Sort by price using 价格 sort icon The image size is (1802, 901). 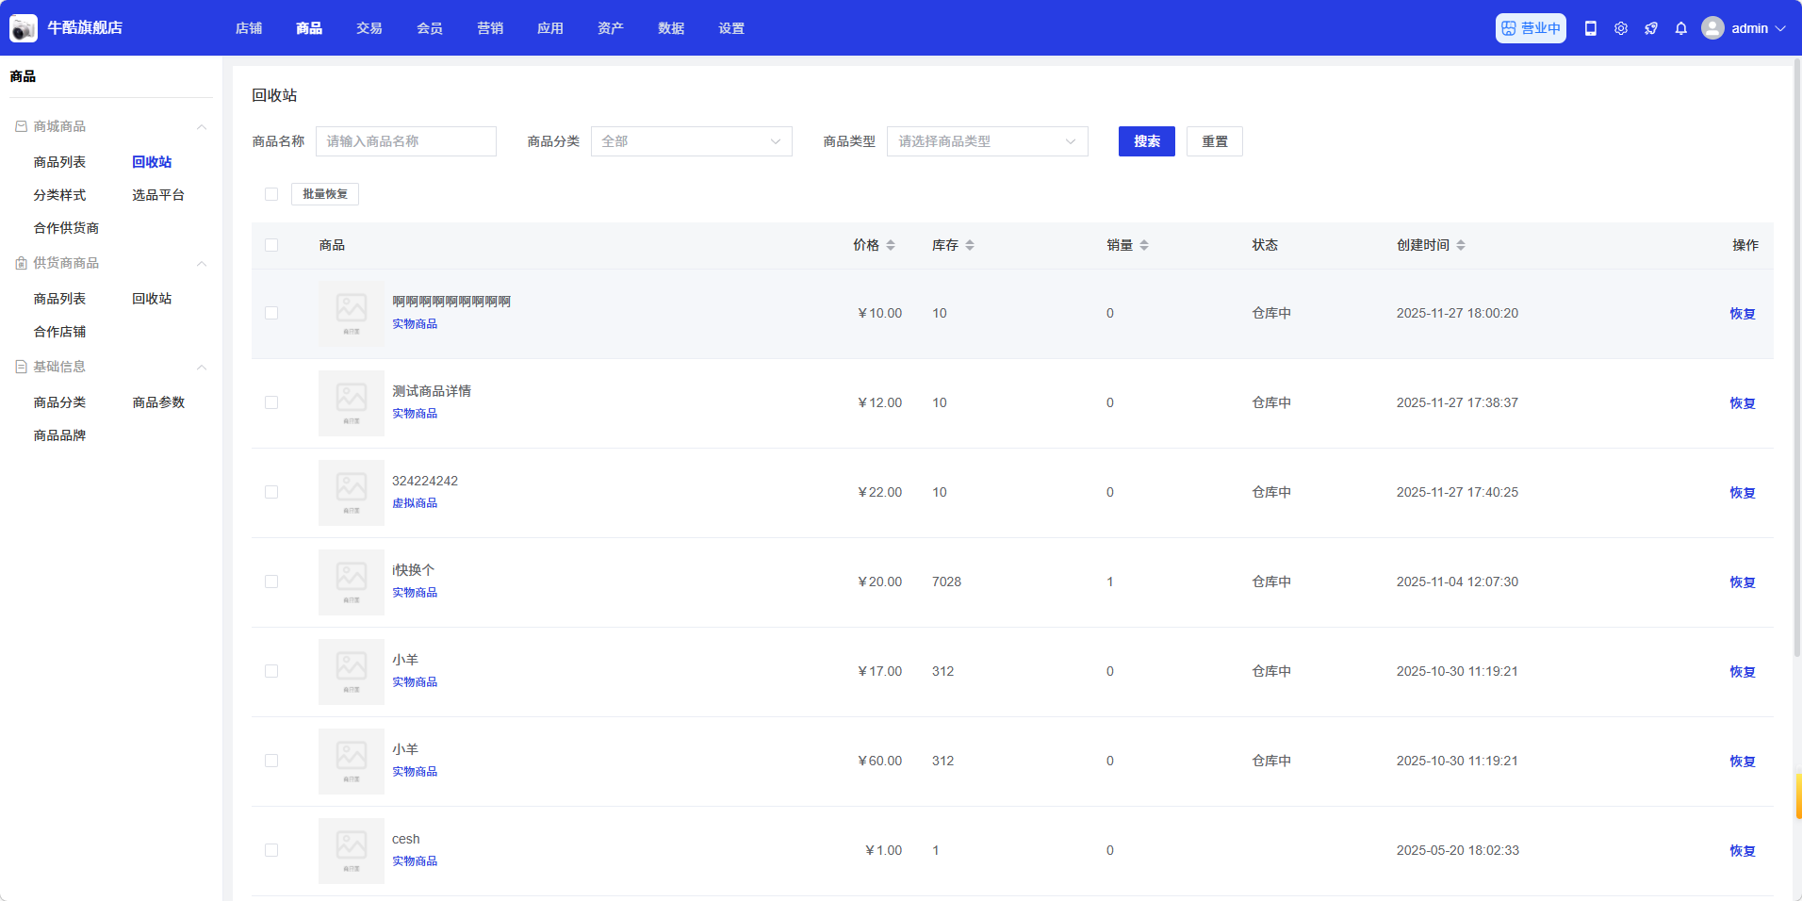click(891, 245)
